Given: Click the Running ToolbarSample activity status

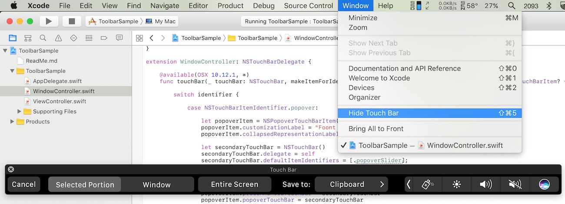Looking at the screenshot, I should (289, 21).
